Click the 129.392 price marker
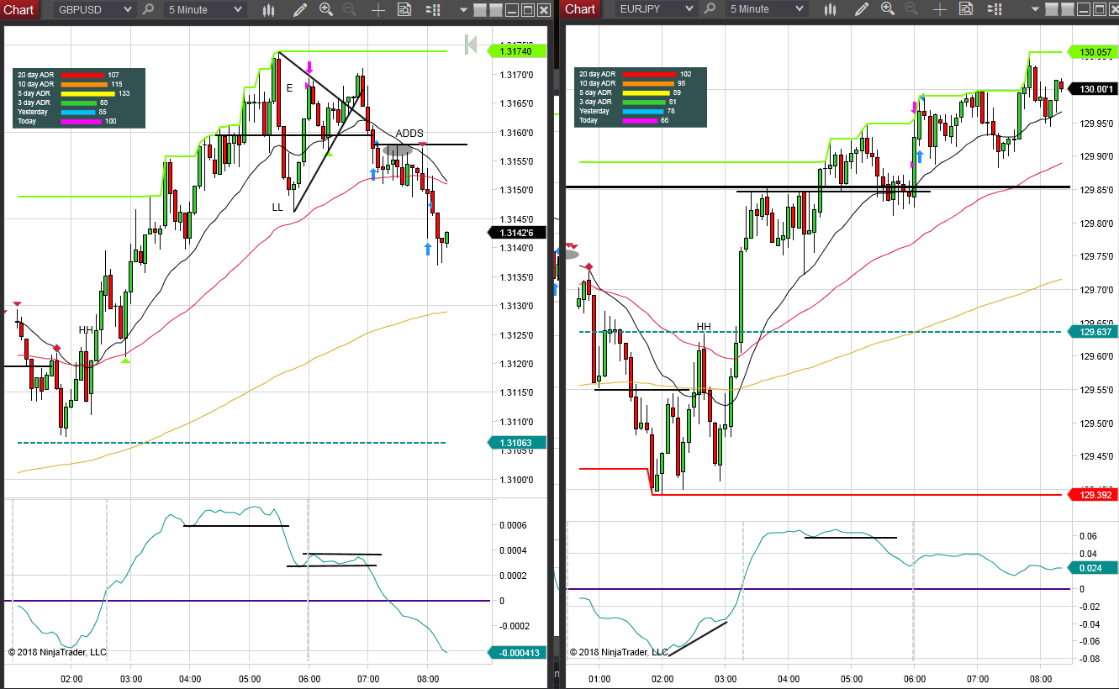This screenshot has height=689, width=1119. 1091,495
